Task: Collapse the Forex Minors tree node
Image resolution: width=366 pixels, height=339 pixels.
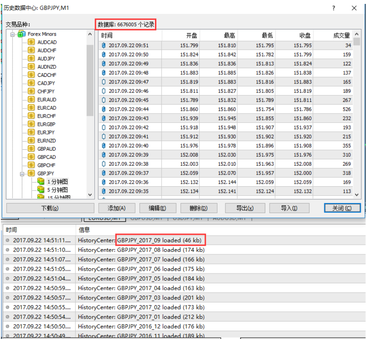Action: click(x=13, y=34)
